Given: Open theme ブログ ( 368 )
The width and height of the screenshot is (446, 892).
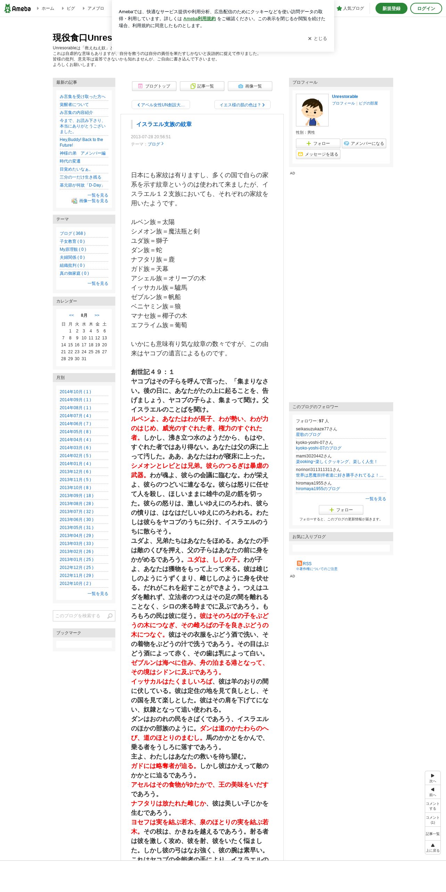Looking at the screenshot, I should (73, 234).
